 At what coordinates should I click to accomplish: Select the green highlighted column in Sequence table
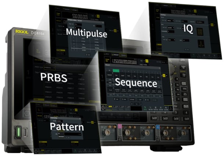point(116,70)
